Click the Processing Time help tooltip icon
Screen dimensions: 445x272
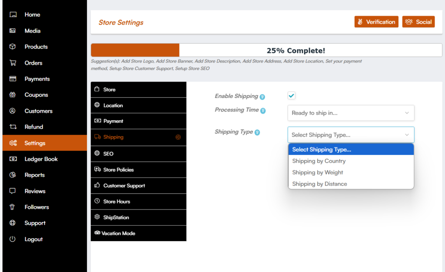[x=263, y=111]
